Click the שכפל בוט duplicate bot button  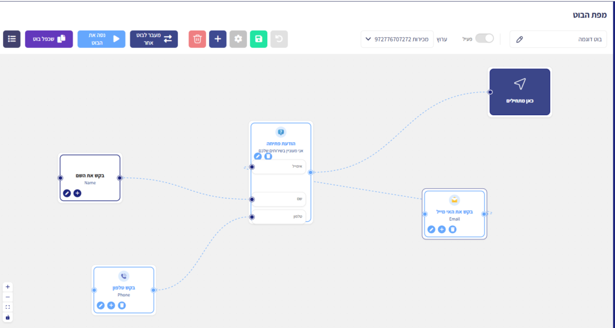point(49,39)
